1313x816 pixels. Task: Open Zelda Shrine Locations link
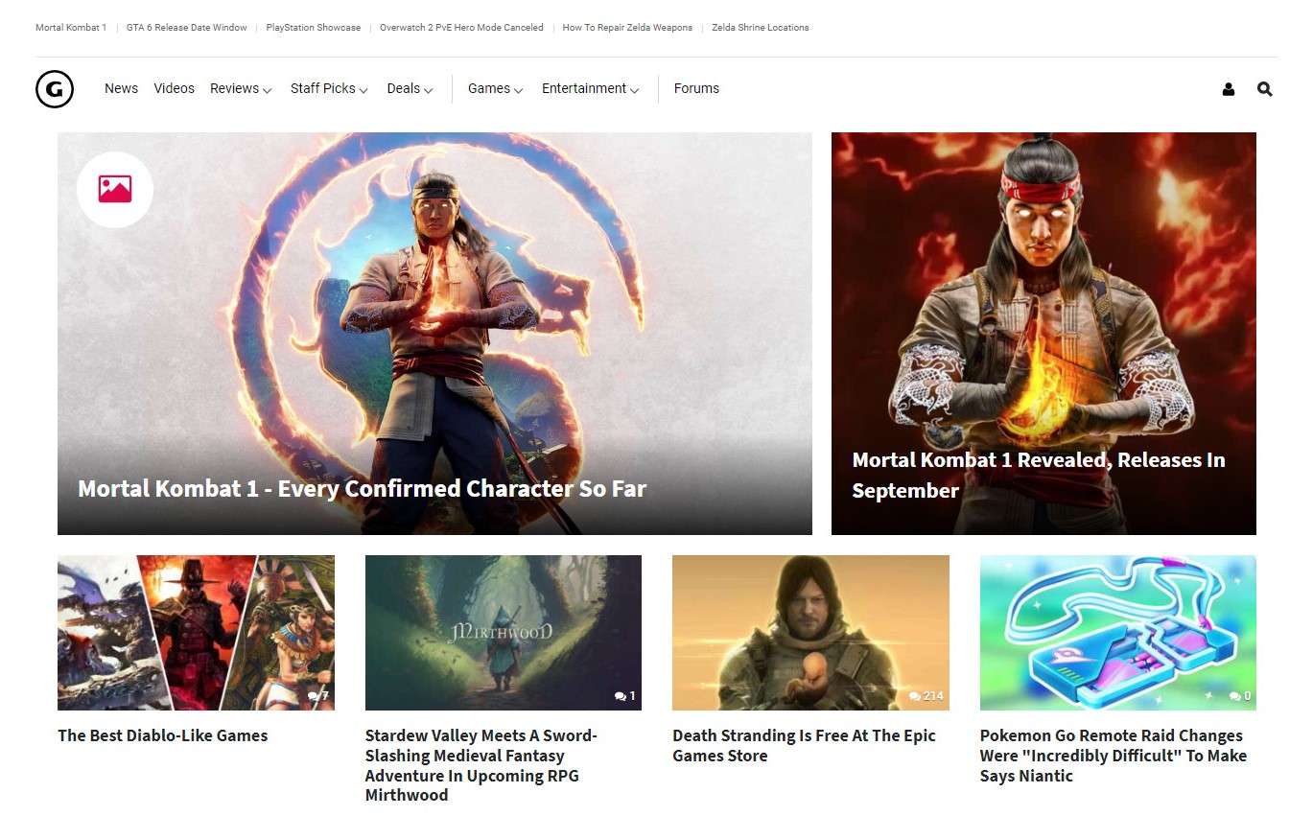(761, 28)
